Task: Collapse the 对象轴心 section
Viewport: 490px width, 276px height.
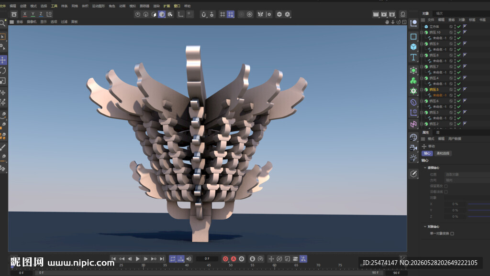Action: pos(425,227)
